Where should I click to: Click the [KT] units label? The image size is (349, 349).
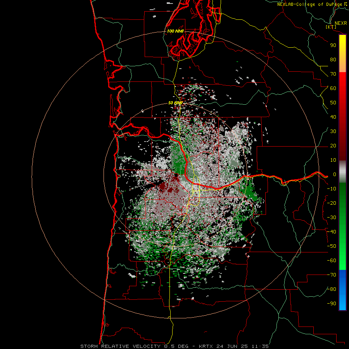click(x=331, y=27)
